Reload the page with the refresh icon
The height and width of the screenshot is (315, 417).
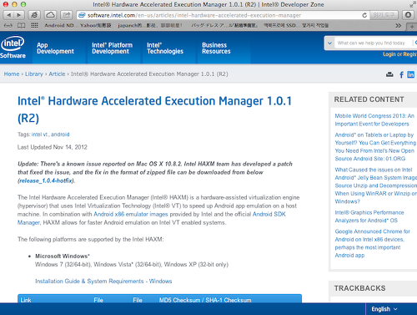[x=364, y=15]
